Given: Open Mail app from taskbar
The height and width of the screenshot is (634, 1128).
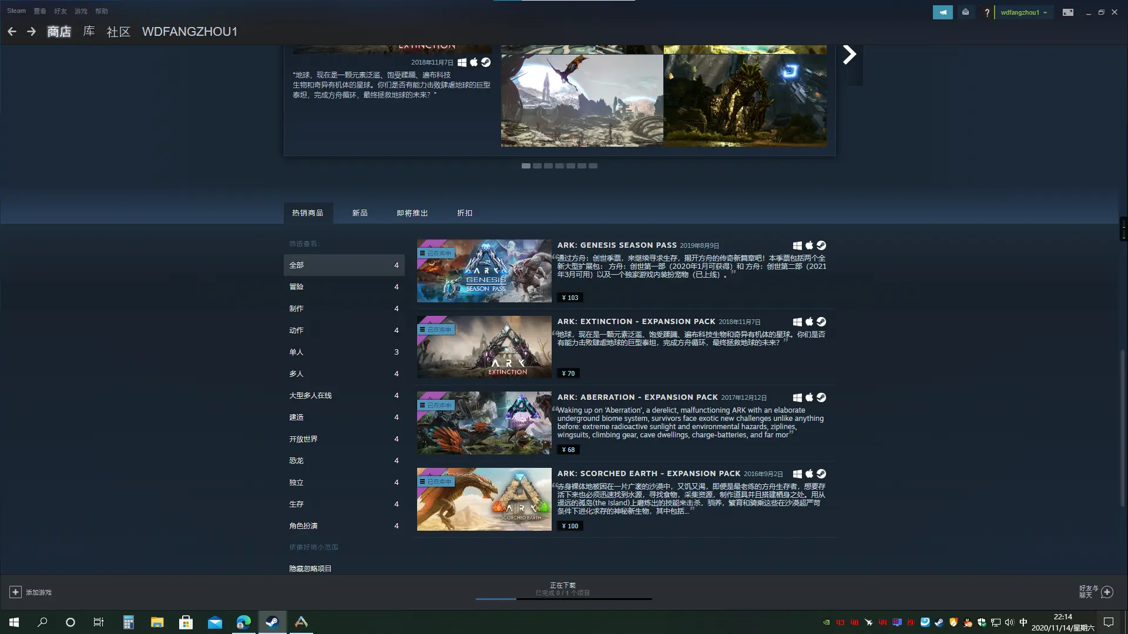Looking at the screenshot, I should (x=215, y=622).
